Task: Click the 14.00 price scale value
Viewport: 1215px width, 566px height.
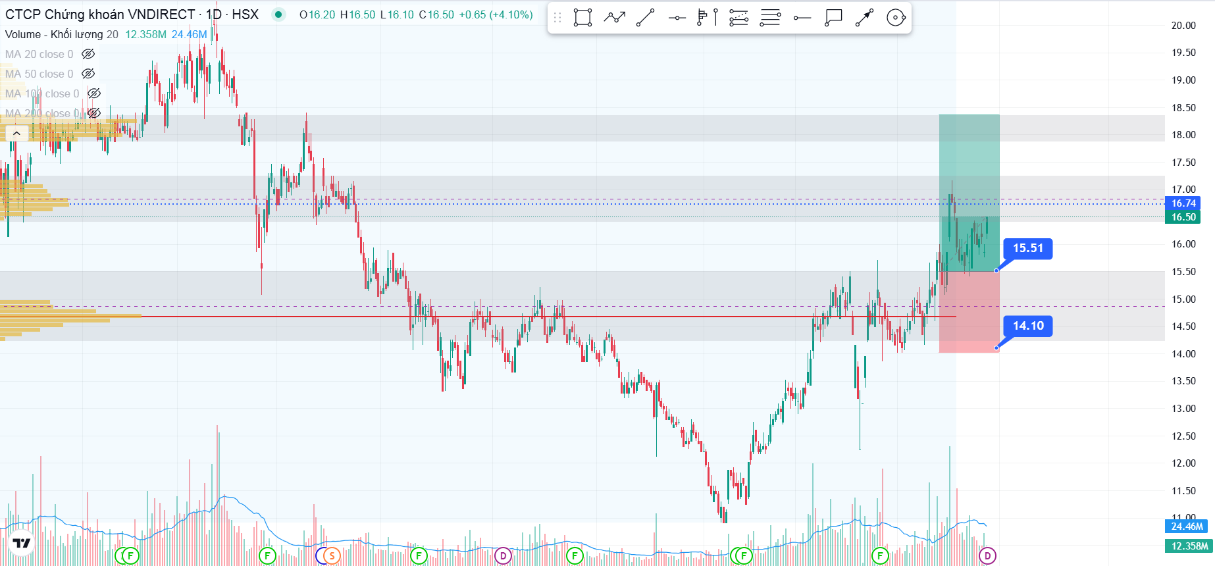Action: [x=1183, y=353]
